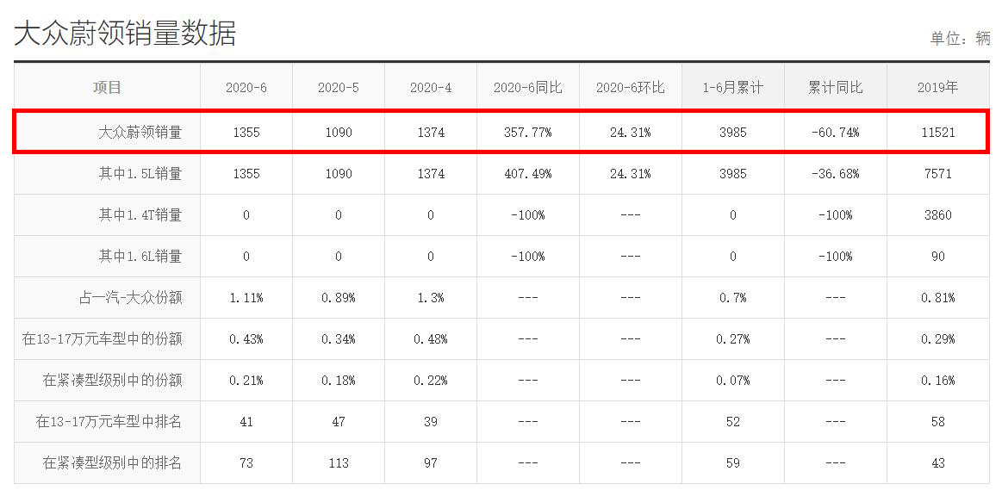Click the 占一汽-大众份额 row label
This screenshot has height=490, width=1002.
tap(130, 298)
